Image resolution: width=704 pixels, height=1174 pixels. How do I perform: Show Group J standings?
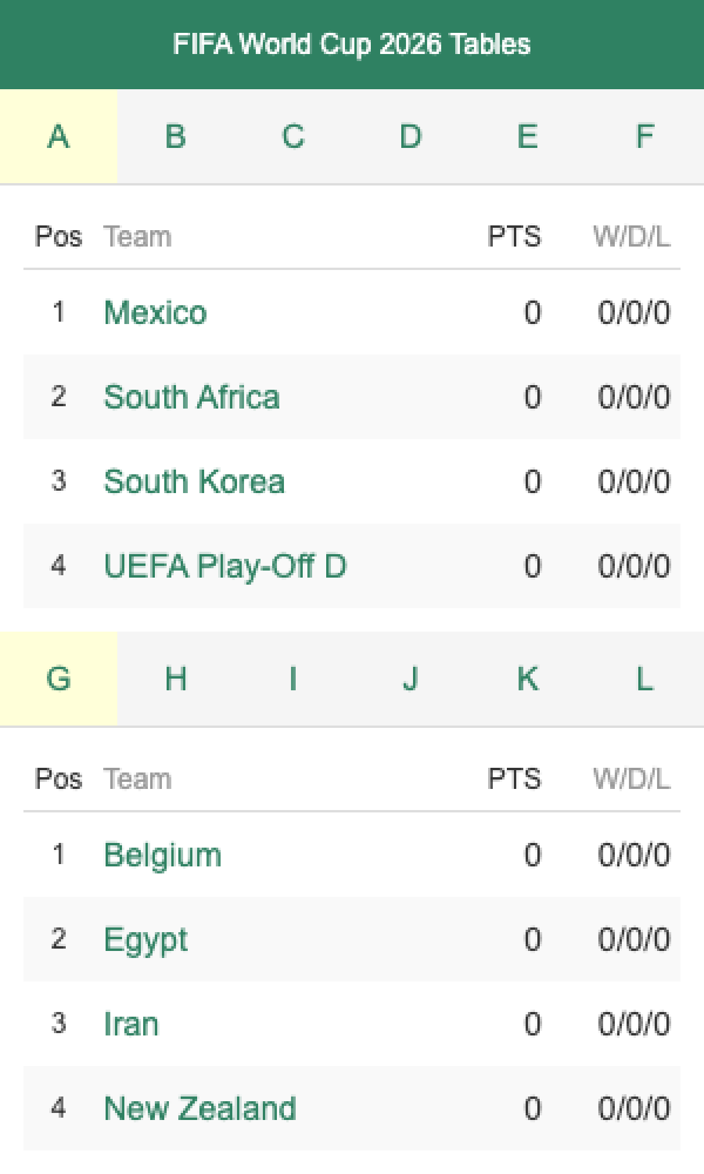coord(410,679)
